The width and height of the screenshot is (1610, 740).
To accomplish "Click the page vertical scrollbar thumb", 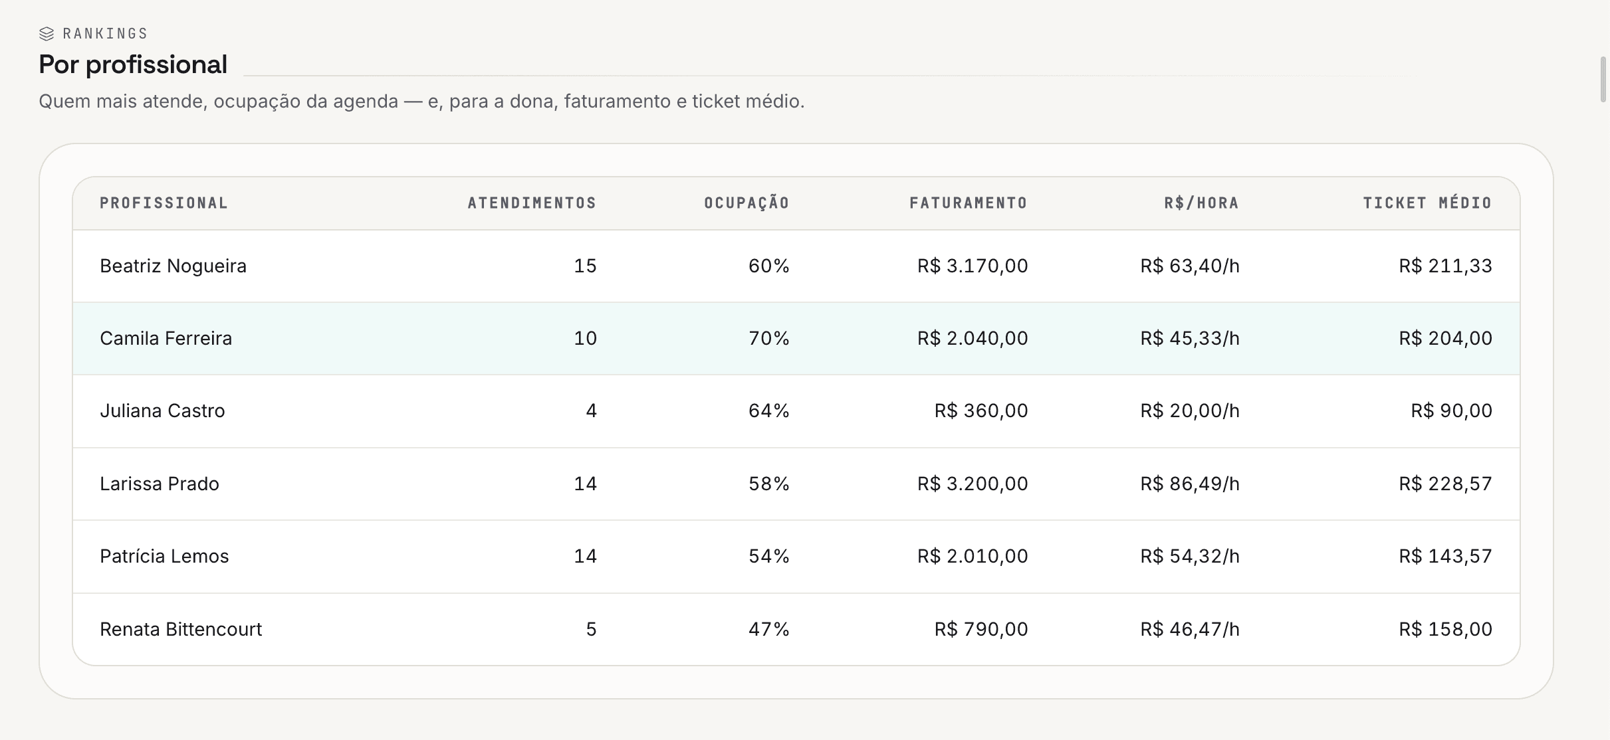I will pyautogui.click(x=1603, y=80).
